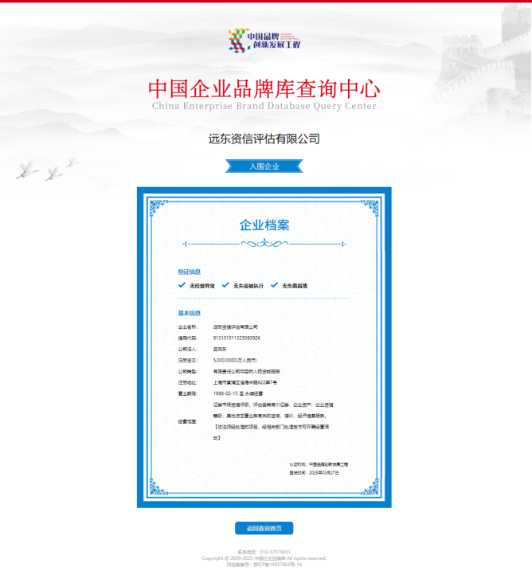Click the 京ICP备14057863号-14 record number
This screenshot has height=575, width=532.
278,565
